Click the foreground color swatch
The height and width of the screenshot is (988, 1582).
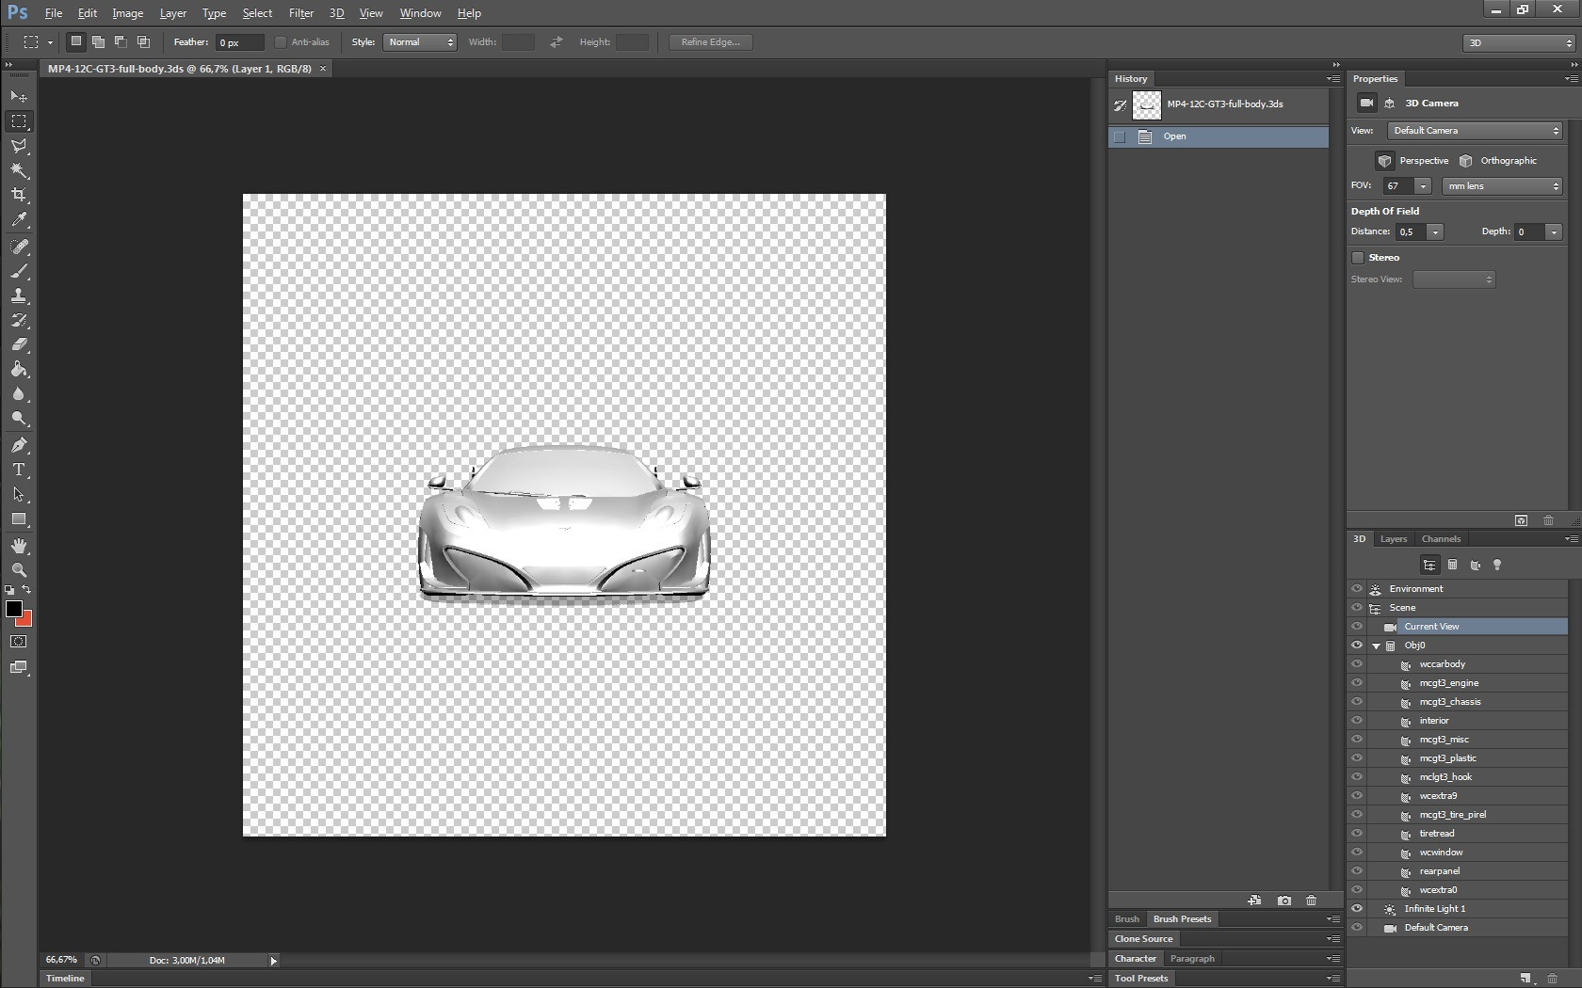14,609
